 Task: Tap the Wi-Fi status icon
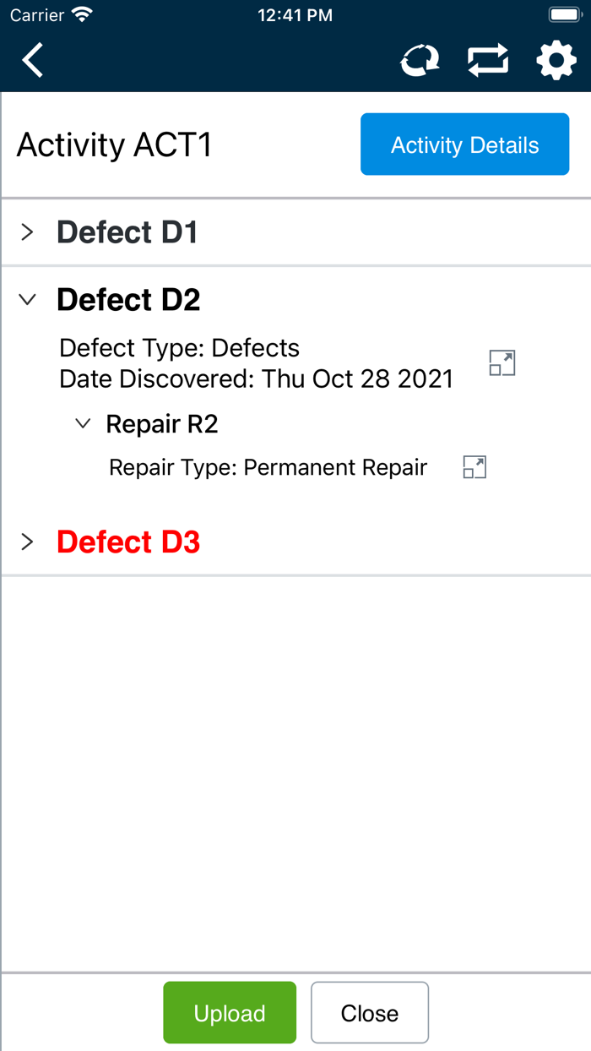[x=82, y=15]
